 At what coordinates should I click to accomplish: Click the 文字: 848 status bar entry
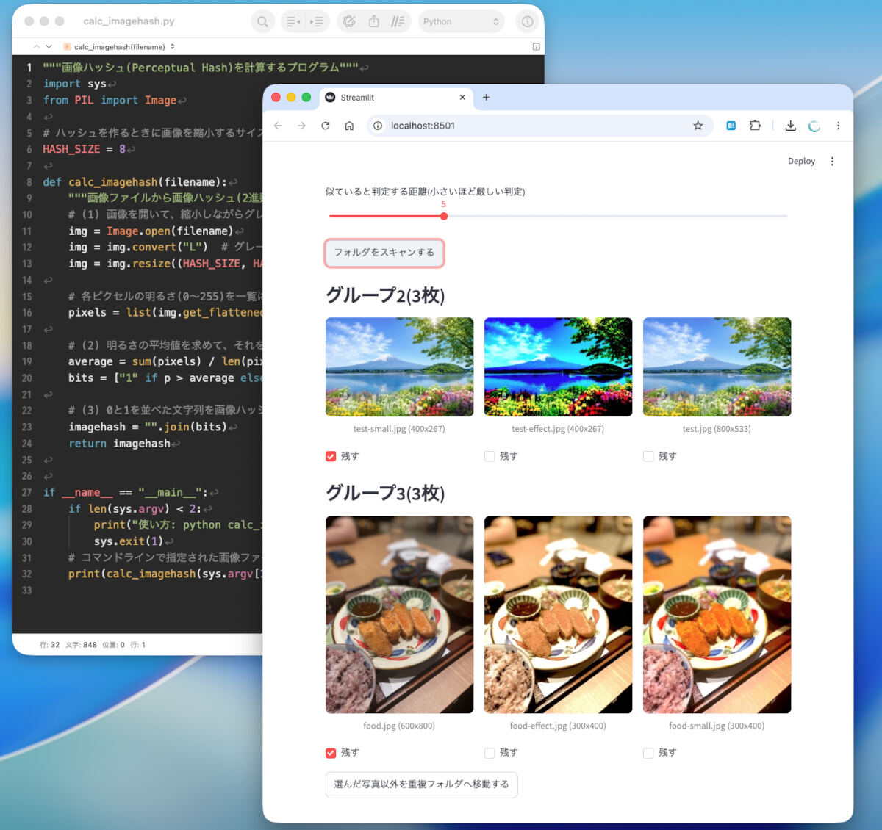81,645
